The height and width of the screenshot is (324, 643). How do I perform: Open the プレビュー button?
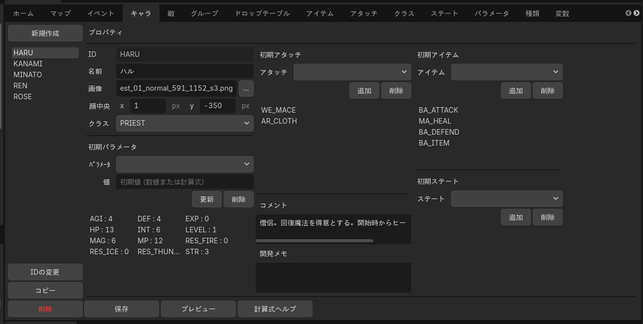point(198,309)
